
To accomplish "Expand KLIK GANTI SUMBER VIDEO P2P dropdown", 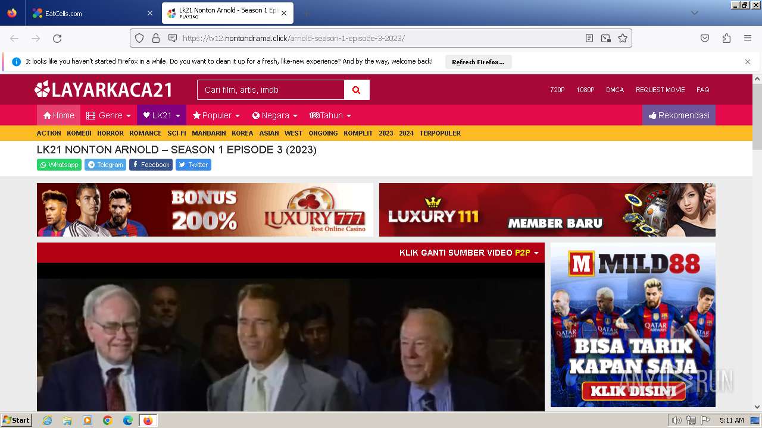I will [x=469, y=253].
